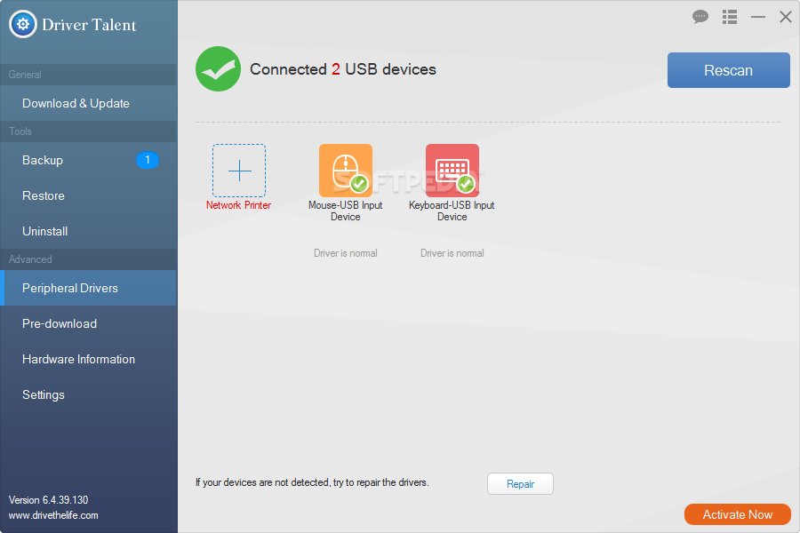Open the main menu list icon
This screenshot has width=800, height=533.
tap(730, 17)
